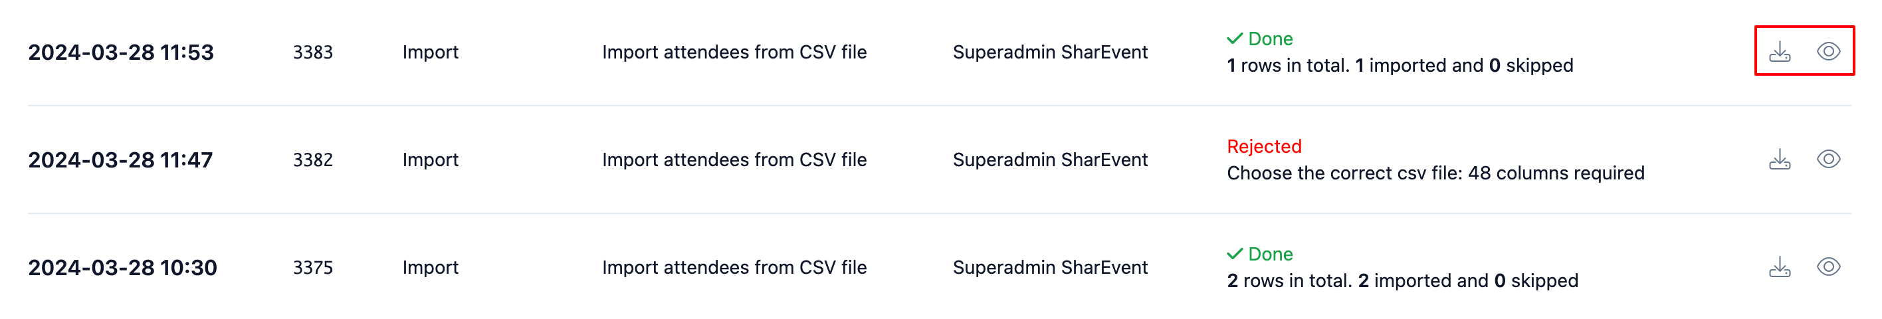The image size is (1882, 319).
Task: Click job ID 3383
Action: pyautogui.click(x=313, y=53)
